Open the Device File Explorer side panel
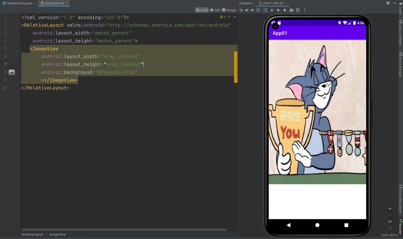The height and width of the screenshot is (239, 403). point(400,199)
